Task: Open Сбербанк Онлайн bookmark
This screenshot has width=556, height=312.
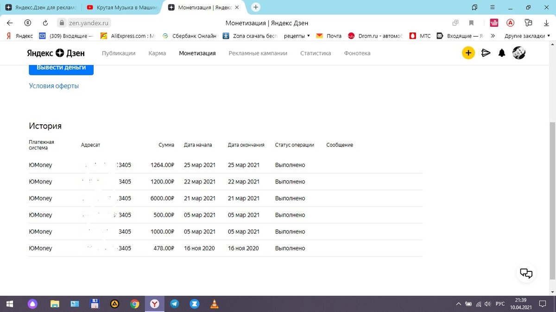Action: pyautogui.click(x=189, y=36)
